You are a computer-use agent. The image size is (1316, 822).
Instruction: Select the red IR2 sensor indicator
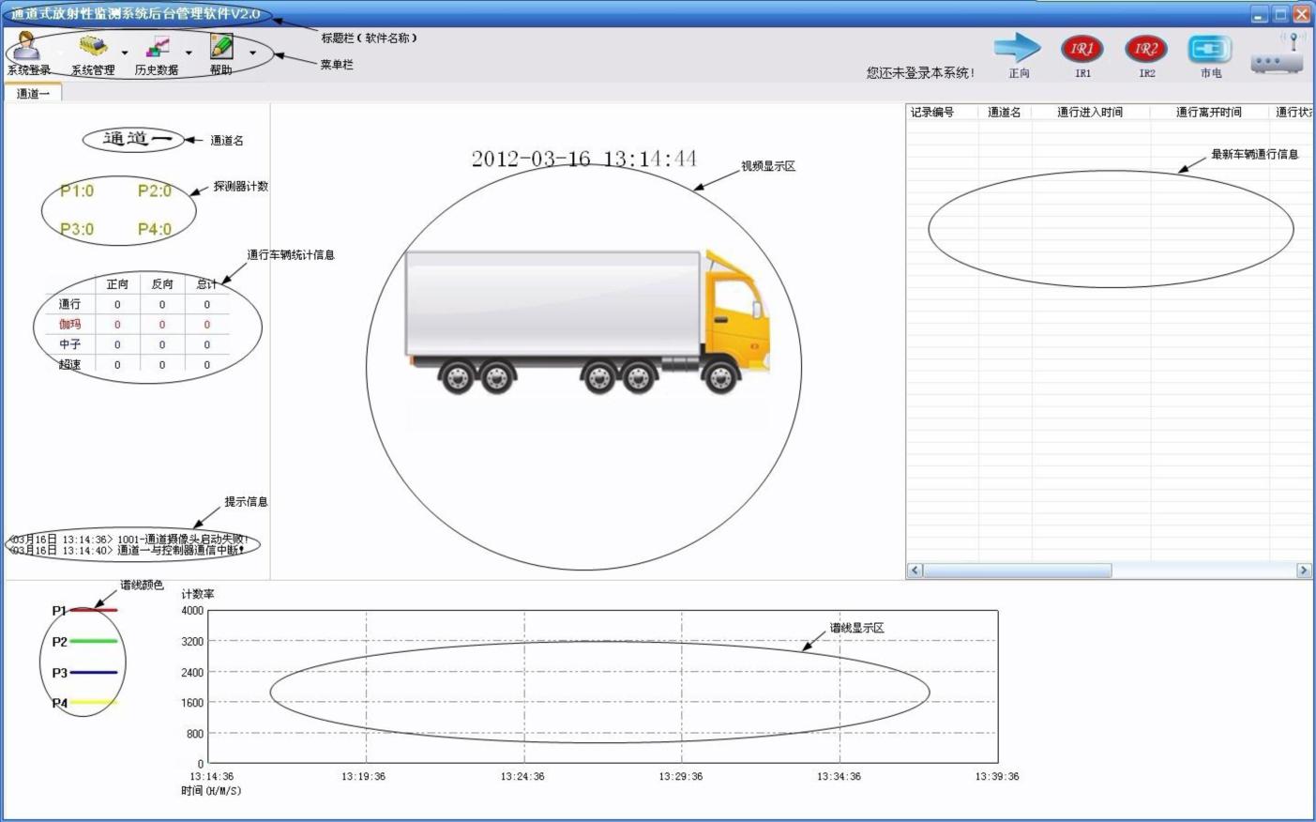pos(1146,49)
